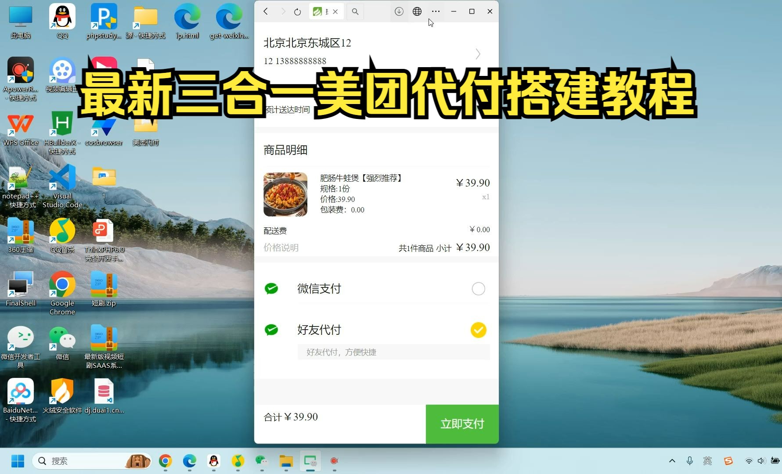The height and width of the screenshot is (474, 782).
Task: Expand the delivery address chevron
Action: point(478,54)
